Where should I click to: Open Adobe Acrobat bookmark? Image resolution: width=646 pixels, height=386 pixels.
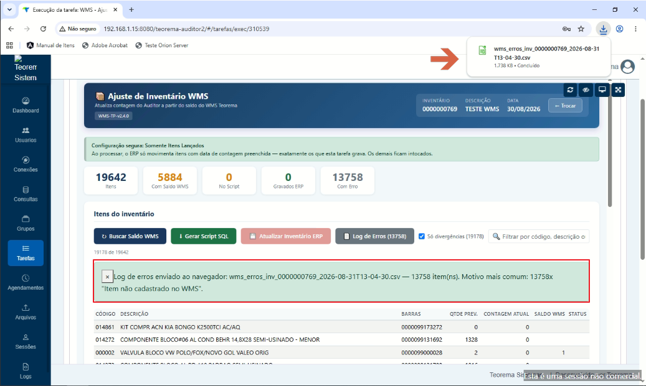105,45
